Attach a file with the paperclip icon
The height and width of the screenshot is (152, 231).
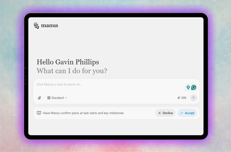(x=39, y=98)
